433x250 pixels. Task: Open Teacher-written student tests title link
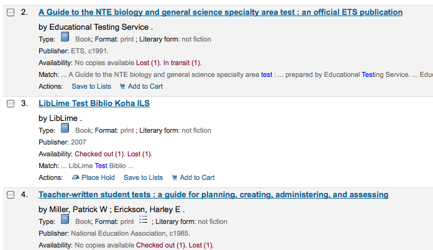click(213, 195)
